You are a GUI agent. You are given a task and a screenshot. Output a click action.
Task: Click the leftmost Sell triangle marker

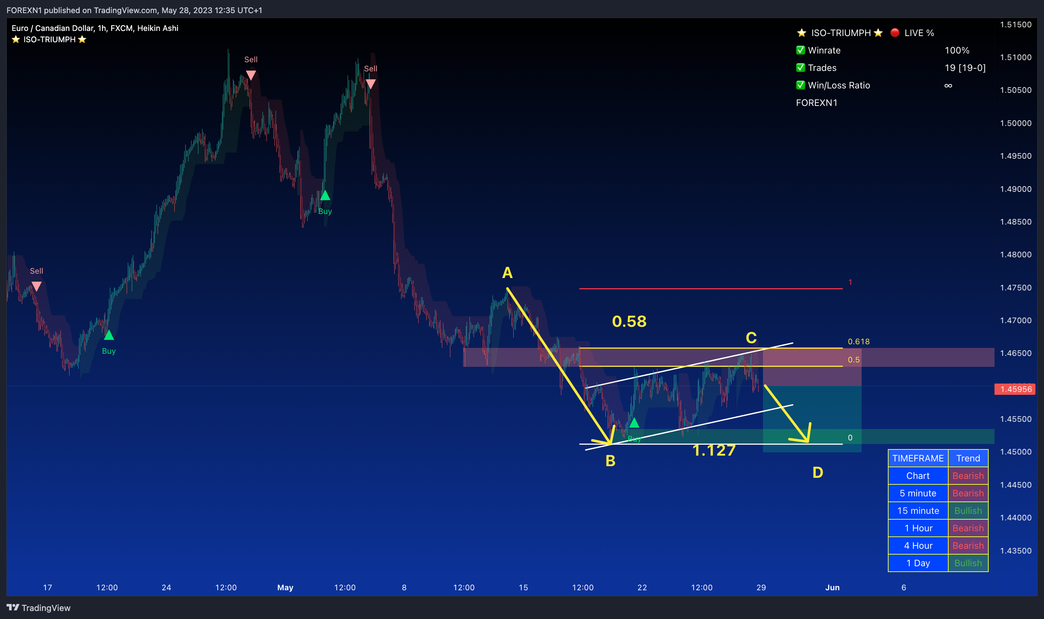tap(36, 286)
